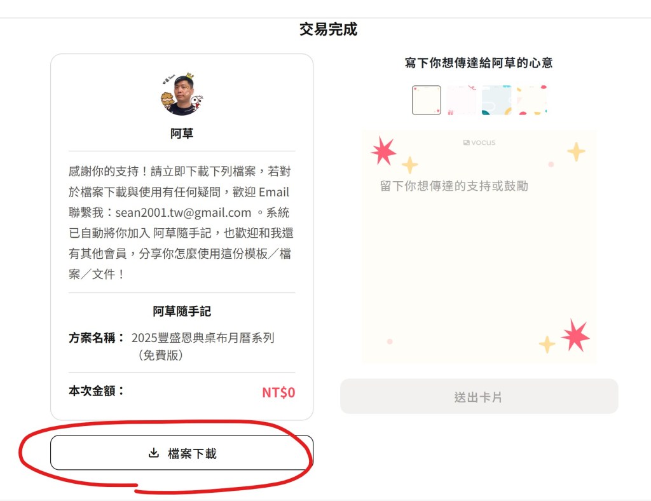Click the bold 阿草隨手記 heading

(182, 312)
